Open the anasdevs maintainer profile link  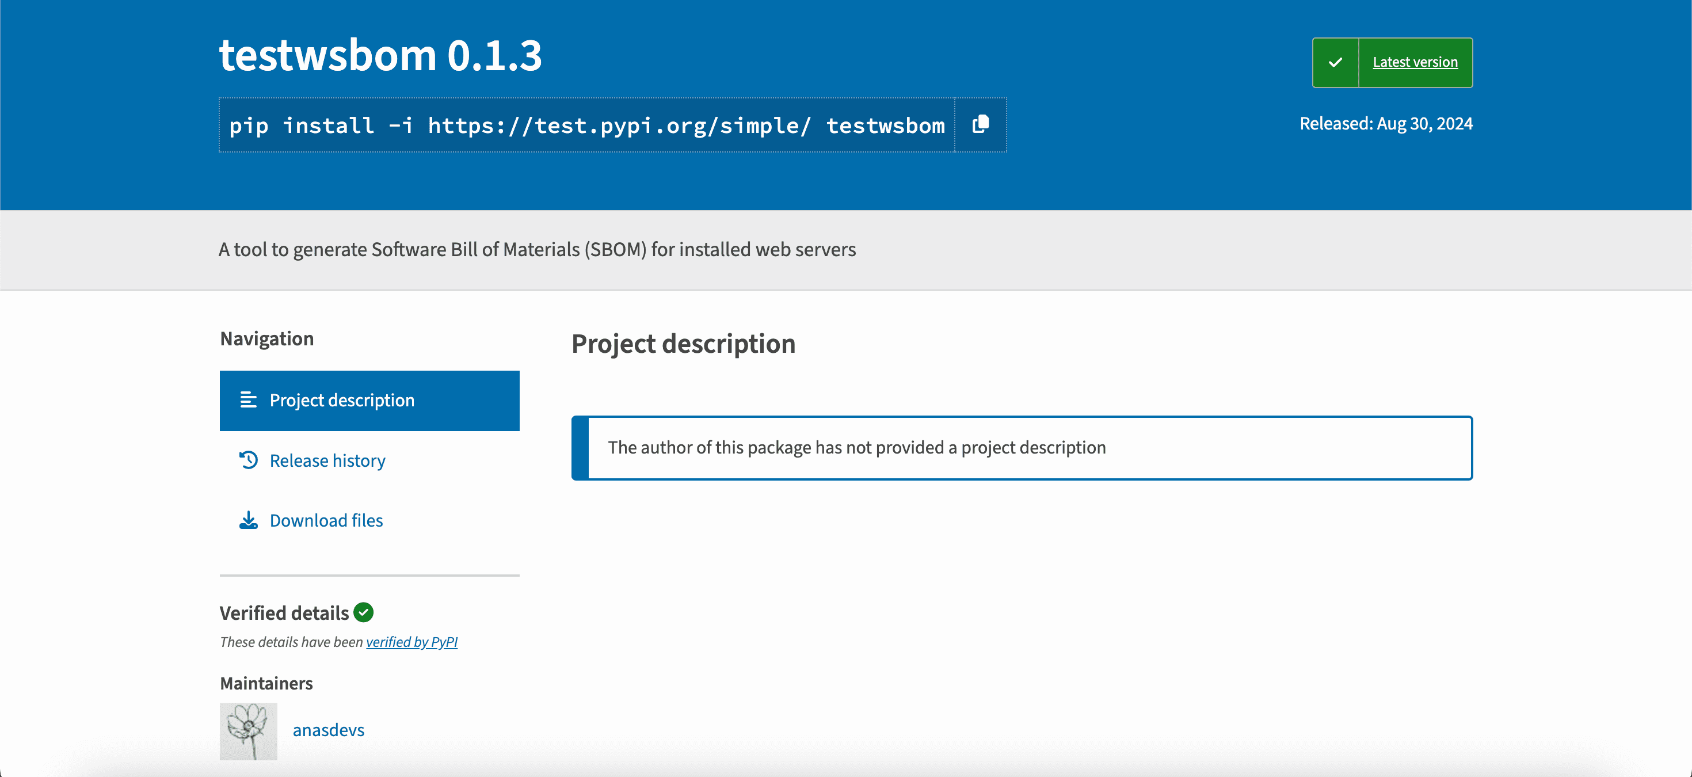click(329, 730)
